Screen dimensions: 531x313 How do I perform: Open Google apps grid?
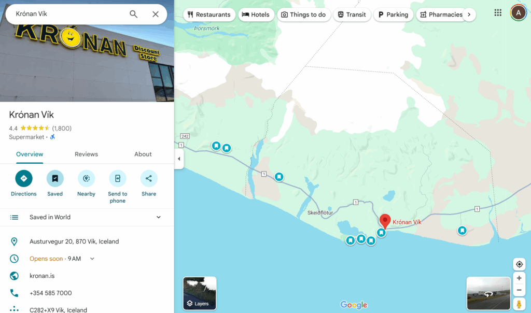click(x=498, y=13)
